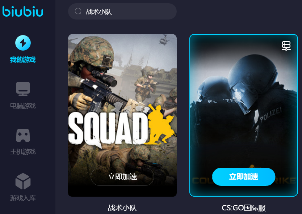Image resolution: width=302 pixels, height=214 pixels.
Task: Click the CS:GO police cover art
Action: [244, 115]
